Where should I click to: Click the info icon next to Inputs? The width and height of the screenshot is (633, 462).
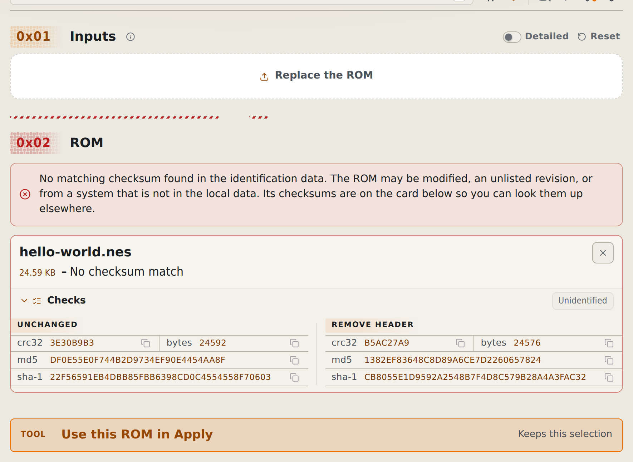pyautogui.click(x=131, y=37)
